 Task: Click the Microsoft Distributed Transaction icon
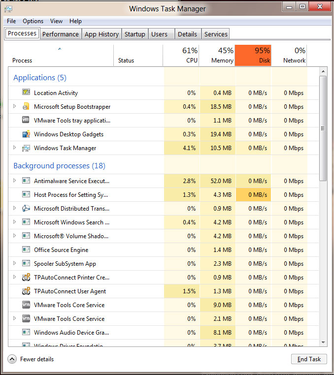pos(26,208)
